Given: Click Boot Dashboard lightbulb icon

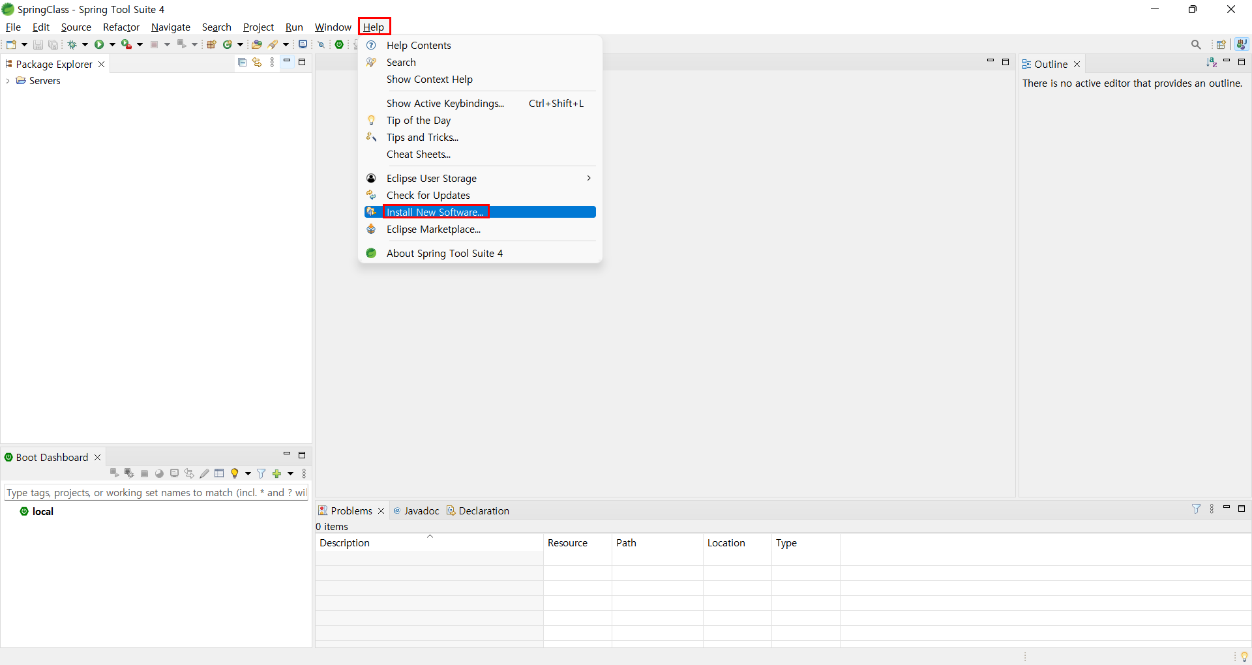Looking at the screenshot, I should coord(235,473).
